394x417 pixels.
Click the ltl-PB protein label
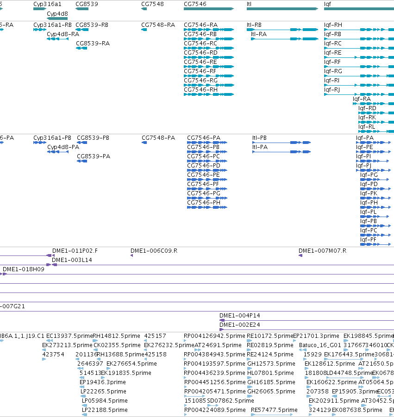(x=259, y=138)
